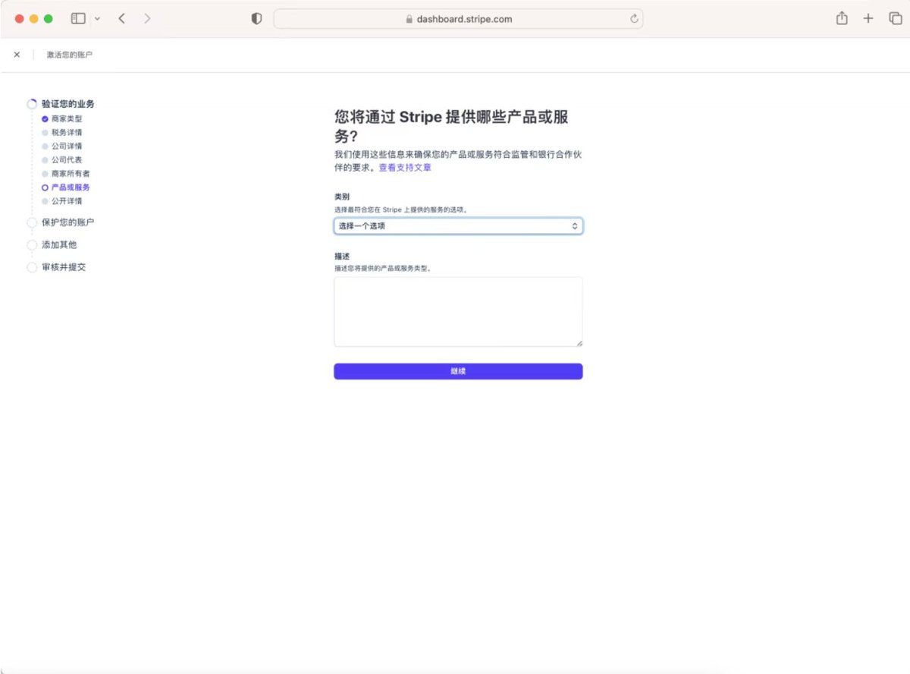Click the browser forward arrow
The height and width of the screenshot is (674, 910).
pos(147,18)
